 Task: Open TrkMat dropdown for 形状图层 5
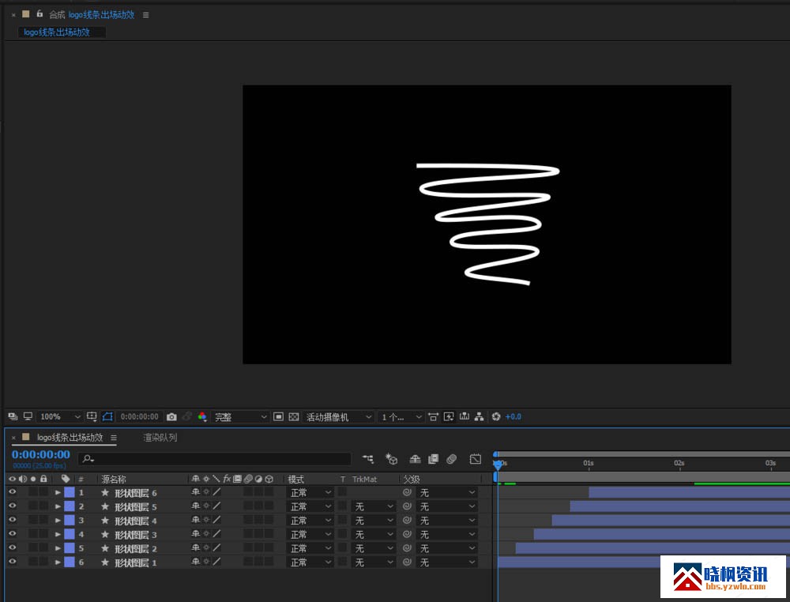373,506
